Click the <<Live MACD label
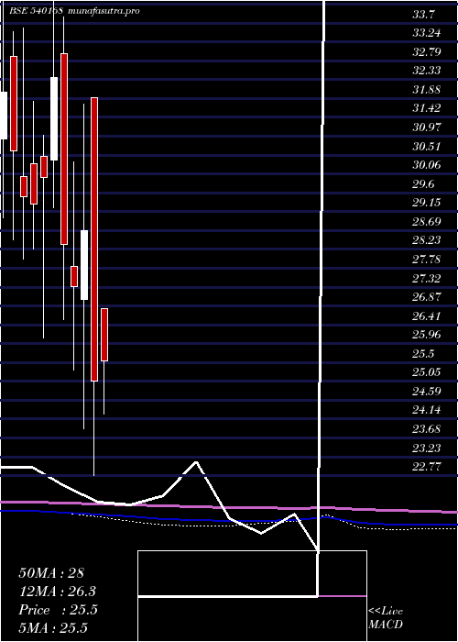This screenshot has height=642, width=458. [x=386, y=618]
